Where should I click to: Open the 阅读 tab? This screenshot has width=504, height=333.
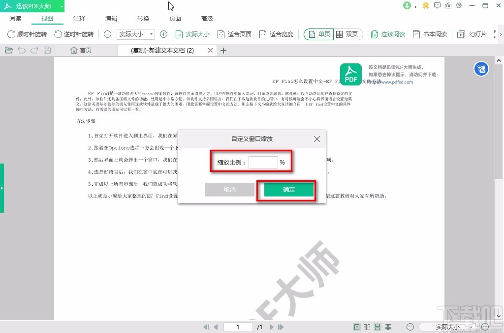[15, 18]
